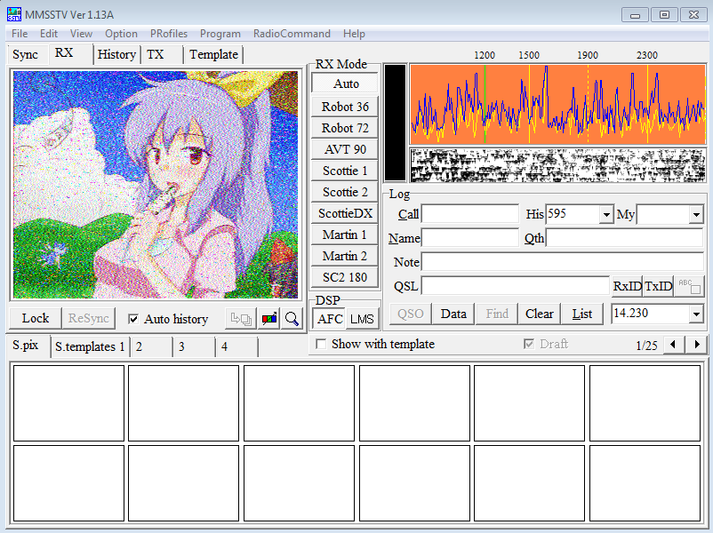713x533 pixels.
Task: Select Robot 72 RX mode
Action: 345,128
